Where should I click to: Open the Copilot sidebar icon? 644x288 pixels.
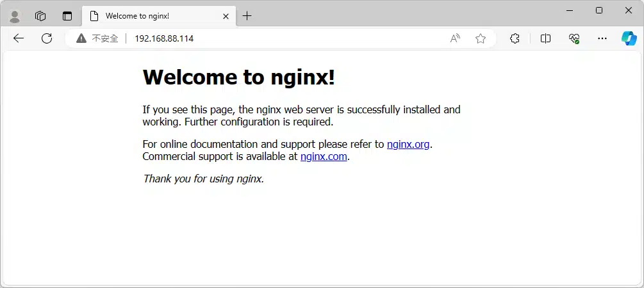pos(629,38)
